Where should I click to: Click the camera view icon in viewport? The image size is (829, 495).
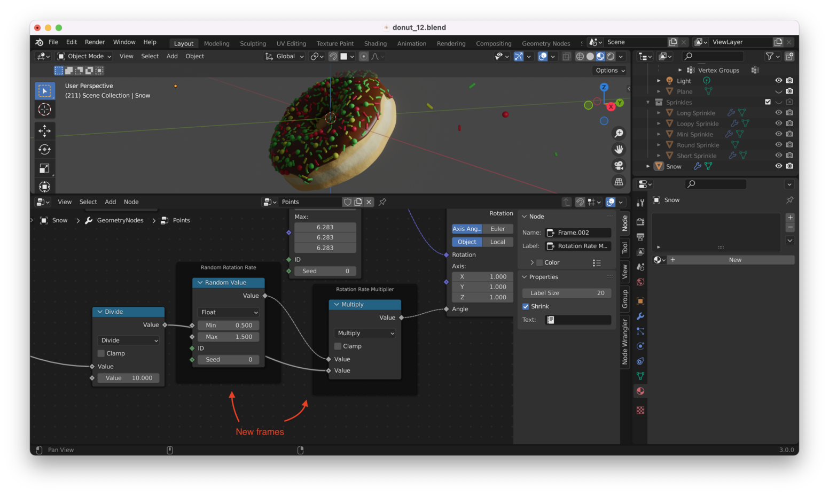[x=619, y=166]
